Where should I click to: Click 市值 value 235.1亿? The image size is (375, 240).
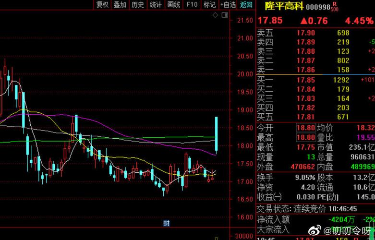click(362, 147)
